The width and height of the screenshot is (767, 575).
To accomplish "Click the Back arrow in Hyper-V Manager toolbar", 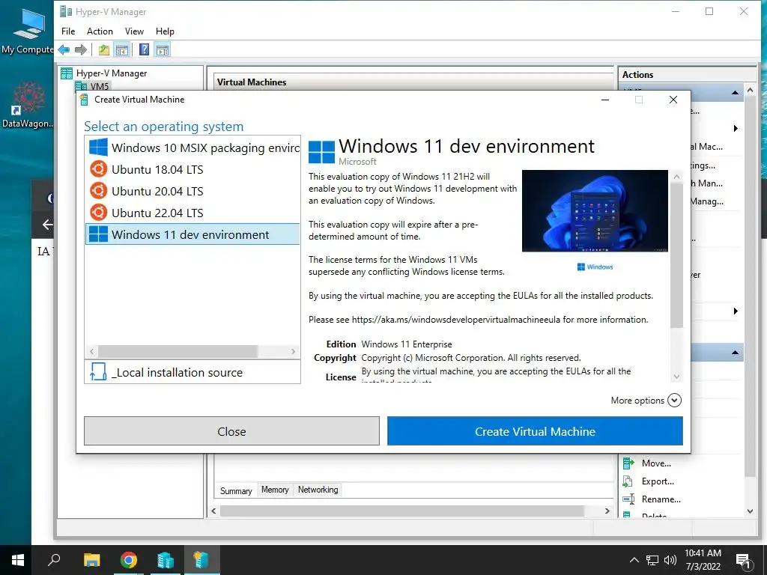I will pyautogui.click(x=64, y=49).
